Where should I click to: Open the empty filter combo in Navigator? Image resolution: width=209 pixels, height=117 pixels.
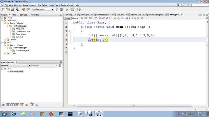(x=45, y=66)
